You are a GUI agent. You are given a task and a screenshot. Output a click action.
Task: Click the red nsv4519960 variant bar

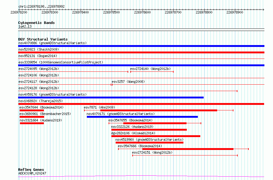[150, 143]
